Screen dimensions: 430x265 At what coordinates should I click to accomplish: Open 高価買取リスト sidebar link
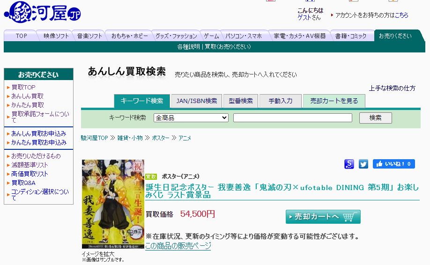pos(30,174)
